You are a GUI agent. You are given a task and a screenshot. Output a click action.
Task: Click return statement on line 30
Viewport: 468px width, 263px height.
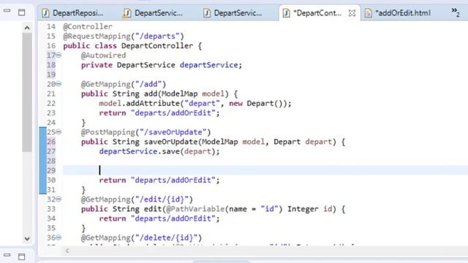coord(159,180)
